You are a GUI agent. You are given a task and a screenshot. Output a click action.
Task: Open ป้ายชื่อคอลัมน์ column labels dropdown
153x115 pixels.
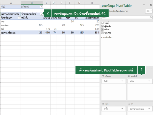click(x=41, y=14)
